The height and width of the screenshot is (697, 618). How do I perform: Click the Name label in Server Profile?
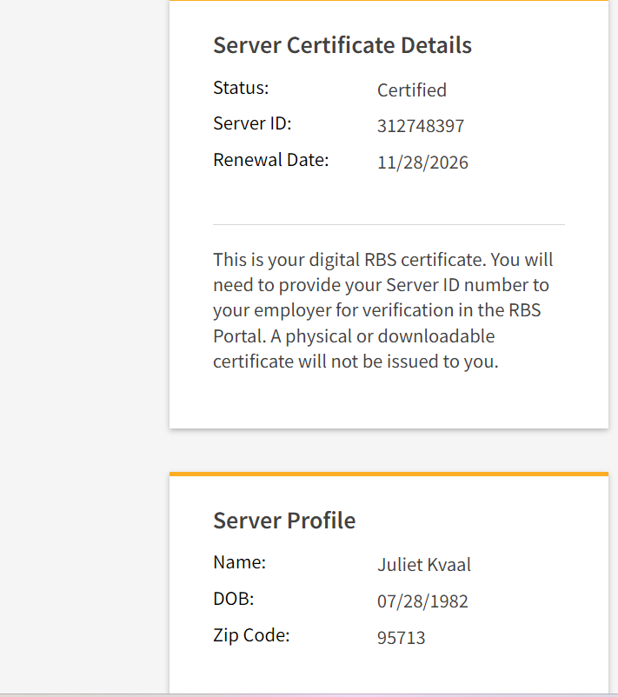pyautogui.click(x=239, y=562)
